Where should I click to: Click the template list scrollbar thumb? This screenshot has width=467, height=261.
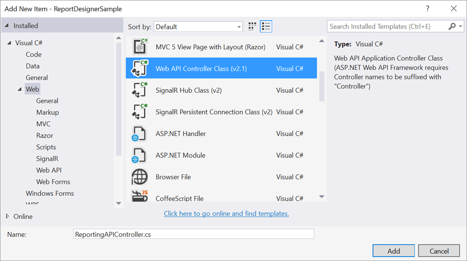tap(322, 86)
